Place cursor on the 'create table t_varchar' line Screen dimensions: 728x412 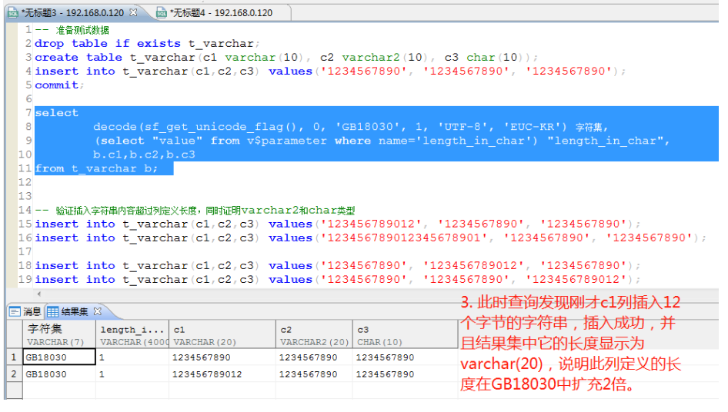pos(286,58)
